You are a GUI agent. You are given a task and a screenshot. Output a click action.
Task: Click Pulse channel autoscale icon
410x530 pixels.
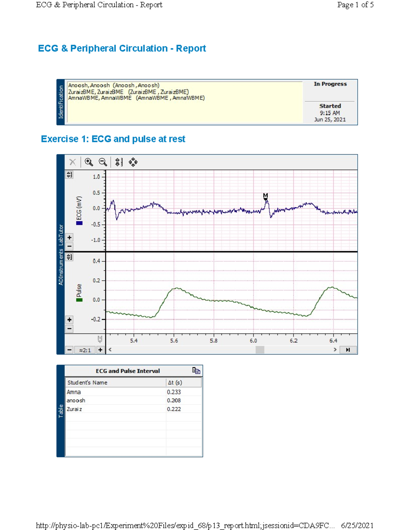point(69,257)
